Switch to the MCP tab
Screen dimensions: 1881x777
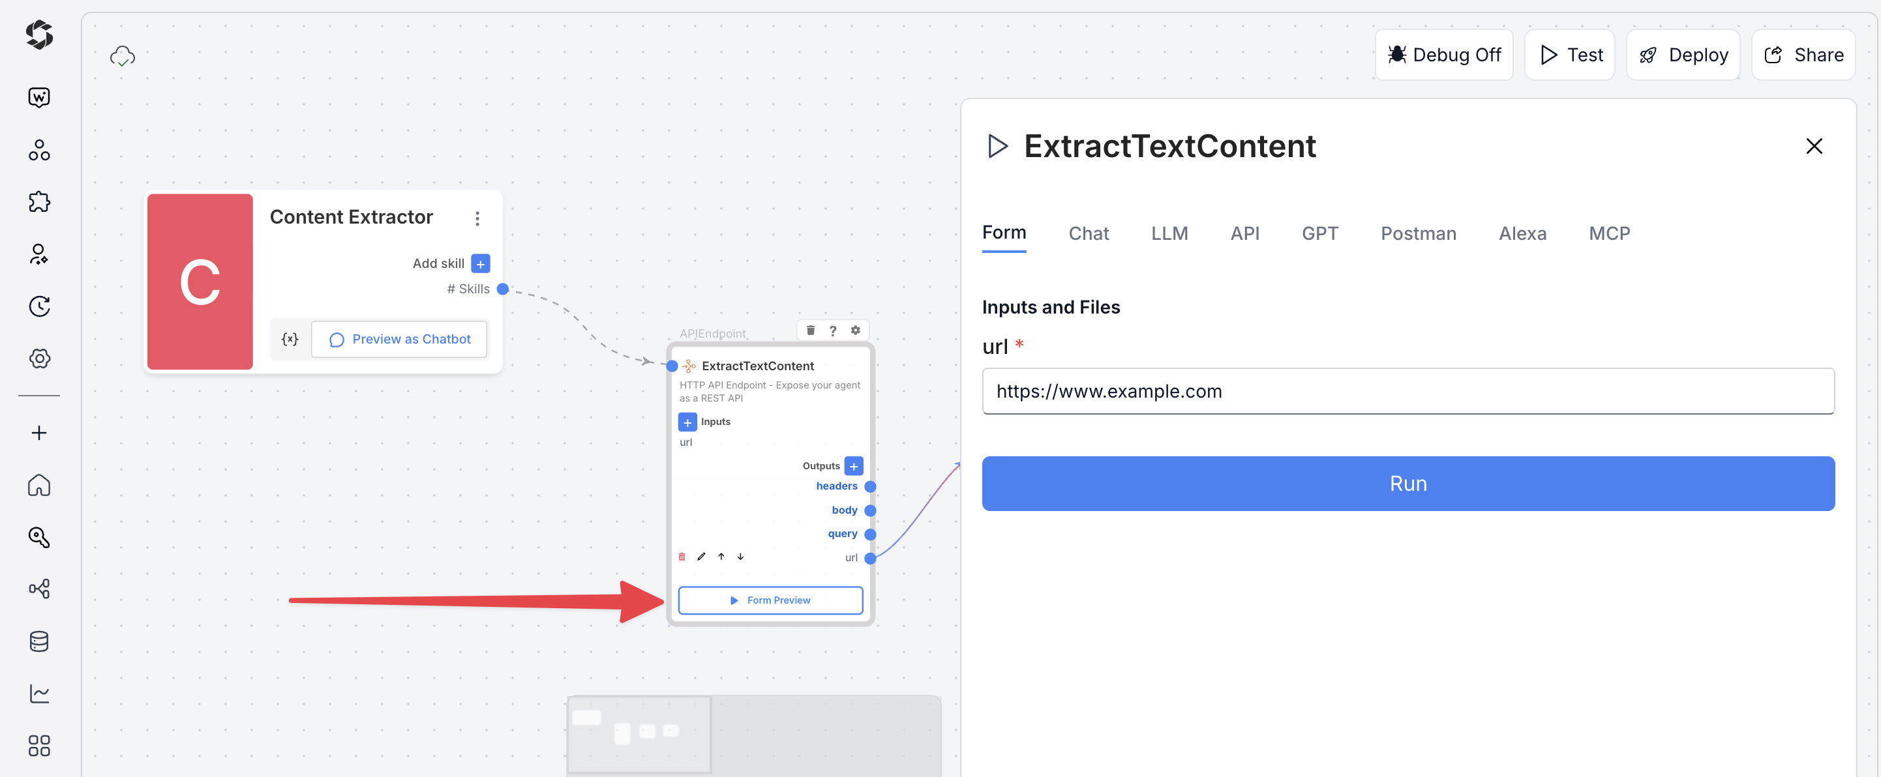pyautogui.click(x=1608, y=233)
